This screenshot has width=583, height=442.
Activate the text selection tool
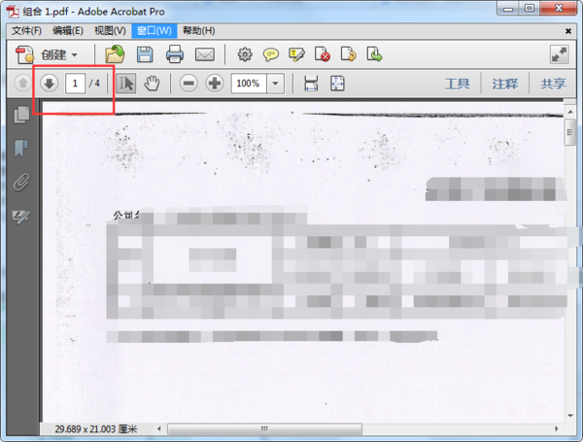125,84
